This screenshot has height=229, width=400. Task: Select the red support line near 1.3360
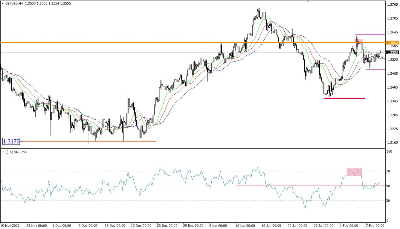tap(344, 98)
